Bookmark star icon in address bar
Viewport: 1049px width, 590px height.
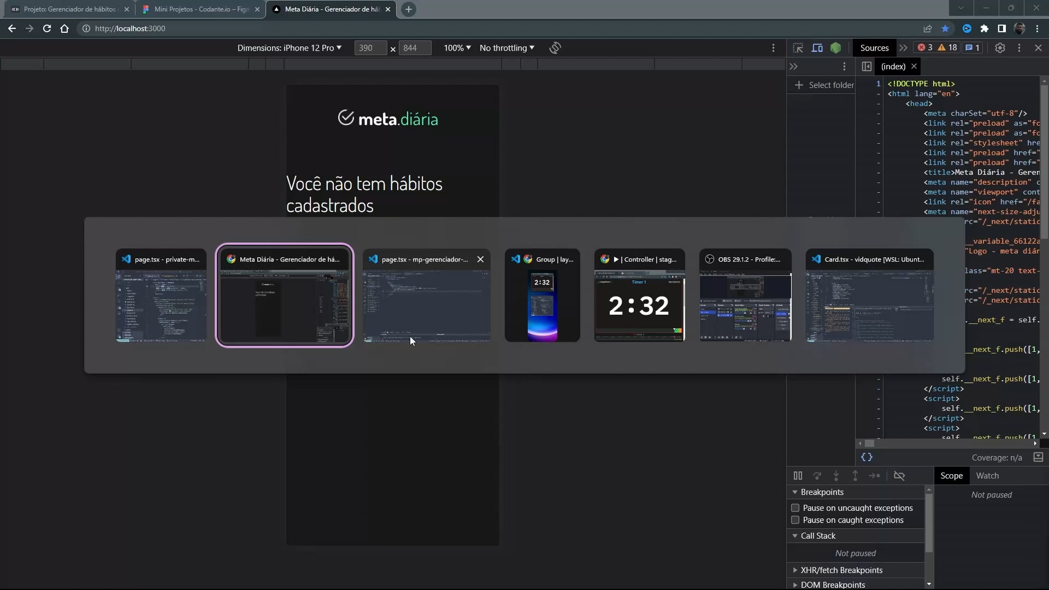tap(945, 28)
